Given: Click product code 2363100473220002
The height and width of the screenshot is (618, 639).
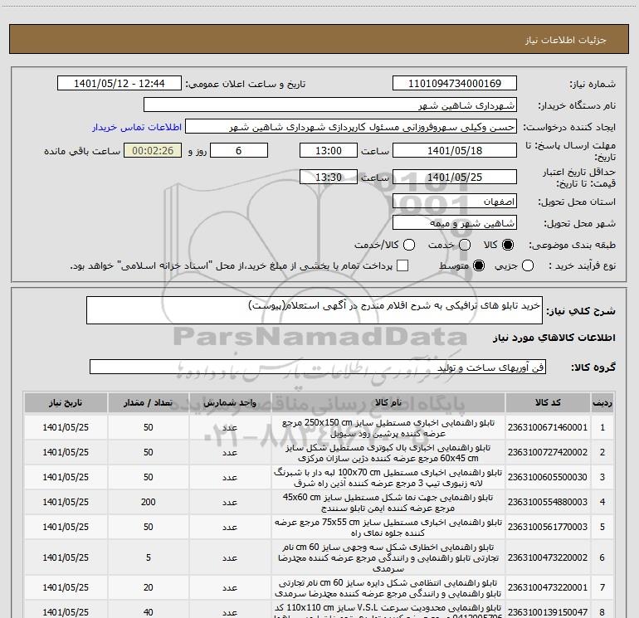Looking at the screenshot, I should click(x=548, y=557).
